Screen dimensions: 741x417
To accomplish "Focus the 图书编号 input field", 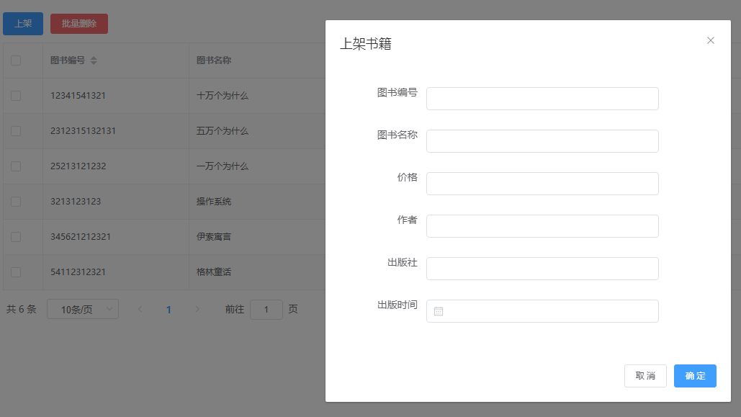I will tap(542, 99).
